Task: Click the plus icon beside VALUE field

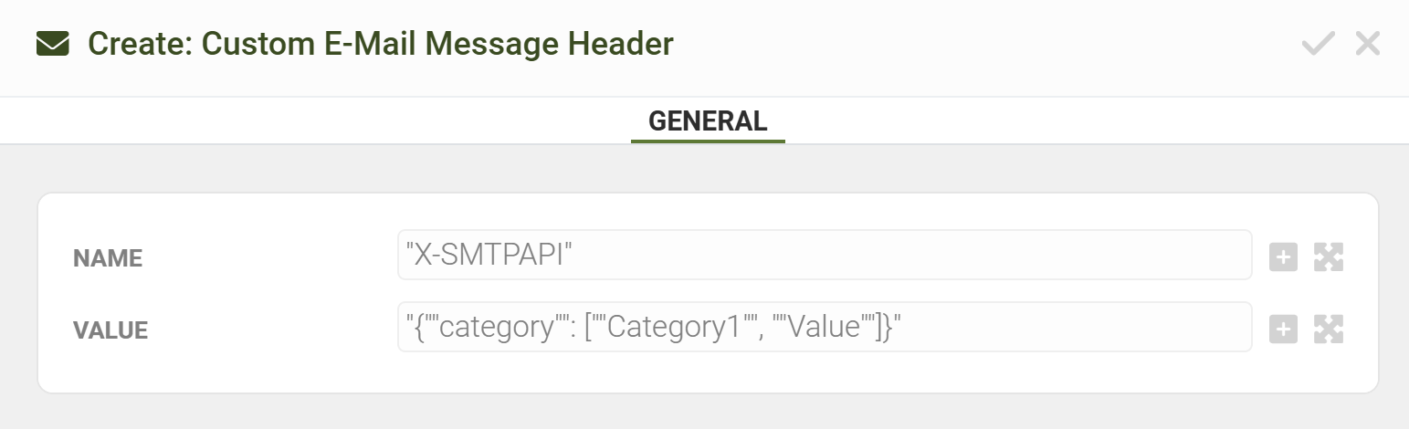Action: (1283, 330)
